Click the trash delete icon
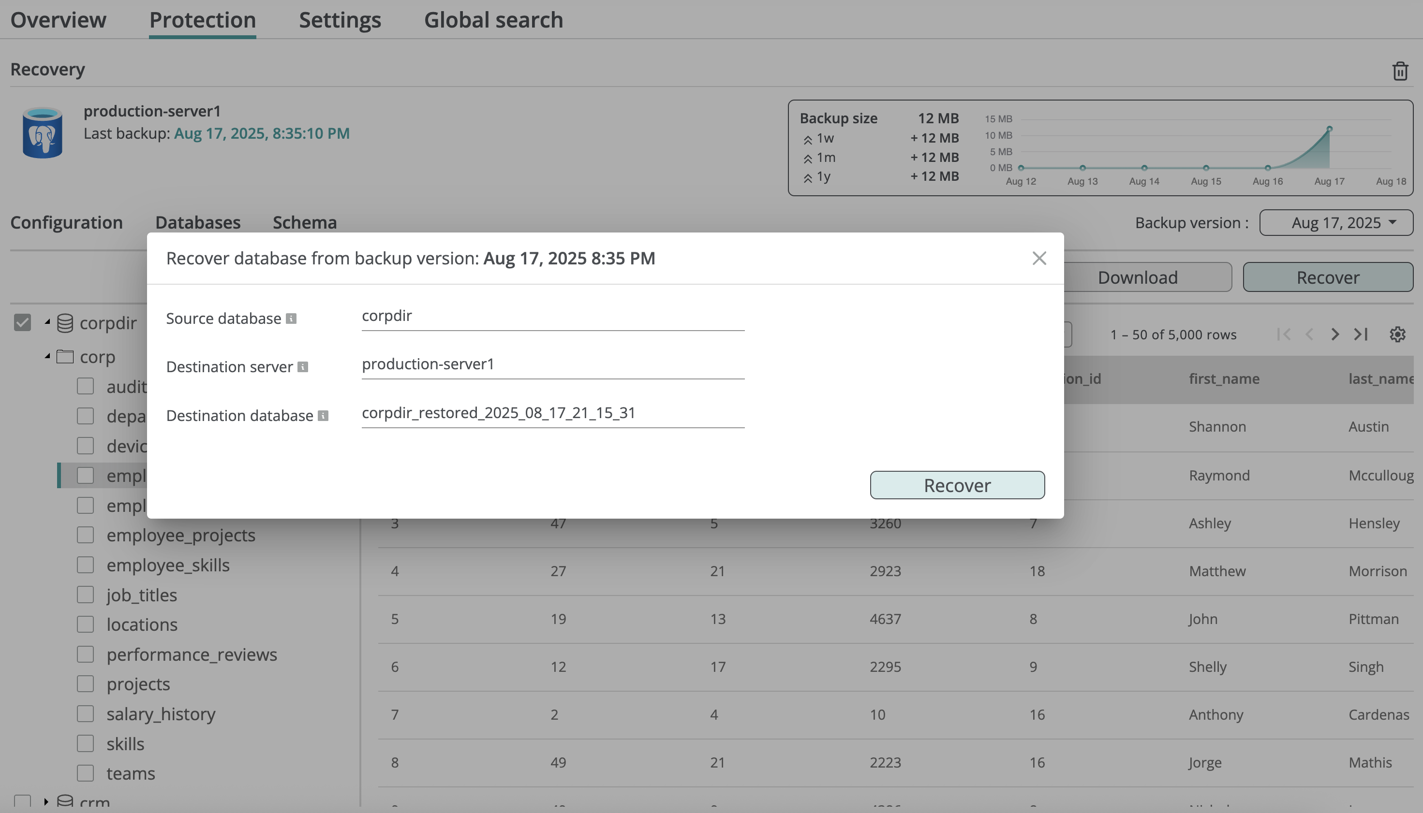Image resolution: width=1423 pixels, height=813 pixels. tap(1399, 71)
